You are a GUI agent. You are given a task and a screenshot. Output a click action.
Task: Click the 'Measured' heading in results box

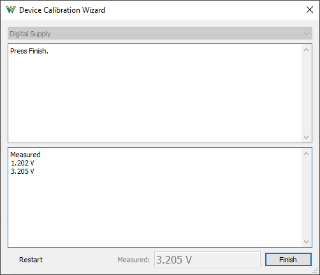pyautogui.click(x=25, y=155)
